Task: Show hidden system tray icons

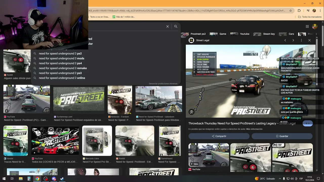Action: coord(280,179)
